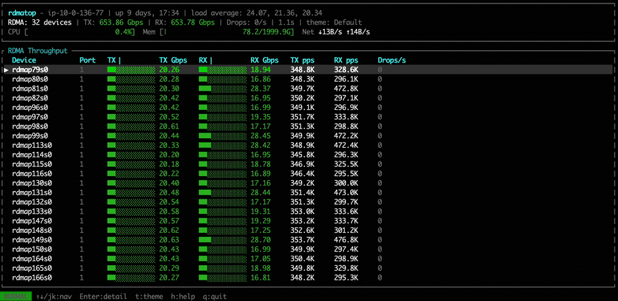This screenshot has height=301, width=618.
Task: Select the rdmap80s0 device row
Action: [308, 79]
